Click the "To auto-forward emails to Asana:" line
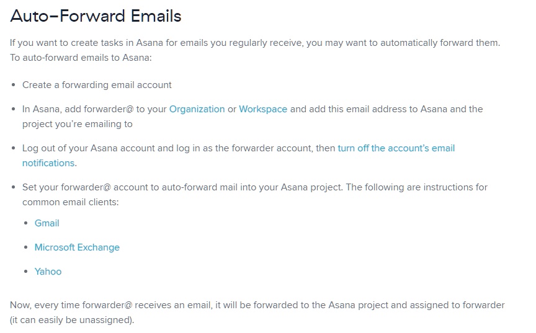Screen dimensions: 536x333 click(81, 58)
